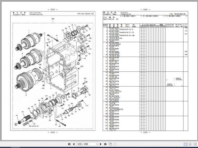The width and height of the screenshot is (198, 148).
Task: Jump to the first page
Action: click(x=69, y=144)
